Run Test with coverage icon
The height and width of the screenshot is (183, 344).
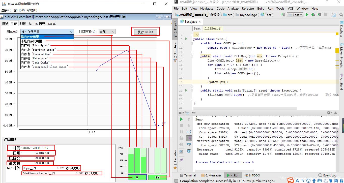coord(320,15)
